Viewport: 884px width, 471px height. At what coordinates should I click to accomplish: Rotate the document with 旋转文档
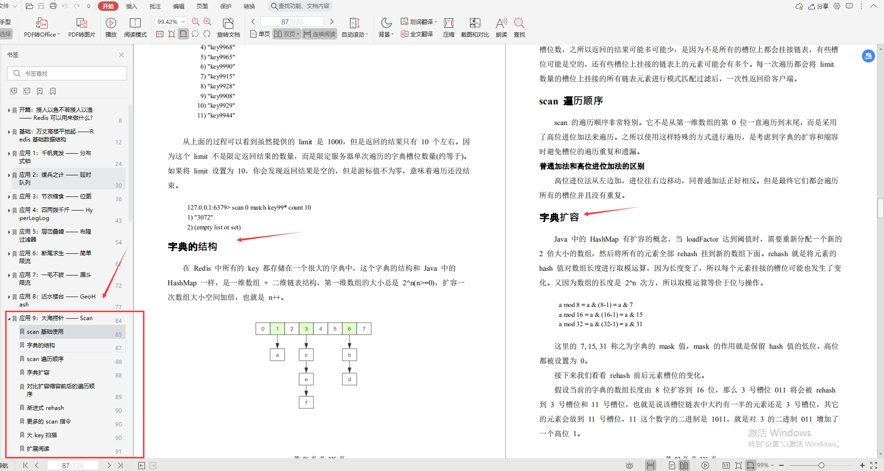229,27
